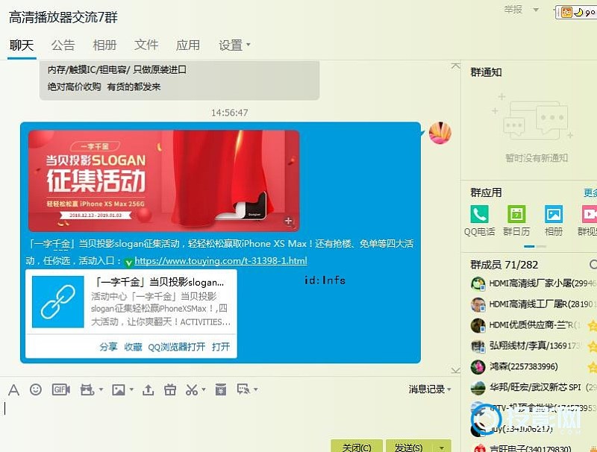This screenshot has width=597, height=452.
Task: Select member HDMI高清线工厂屠R
Action: point(534,304)
